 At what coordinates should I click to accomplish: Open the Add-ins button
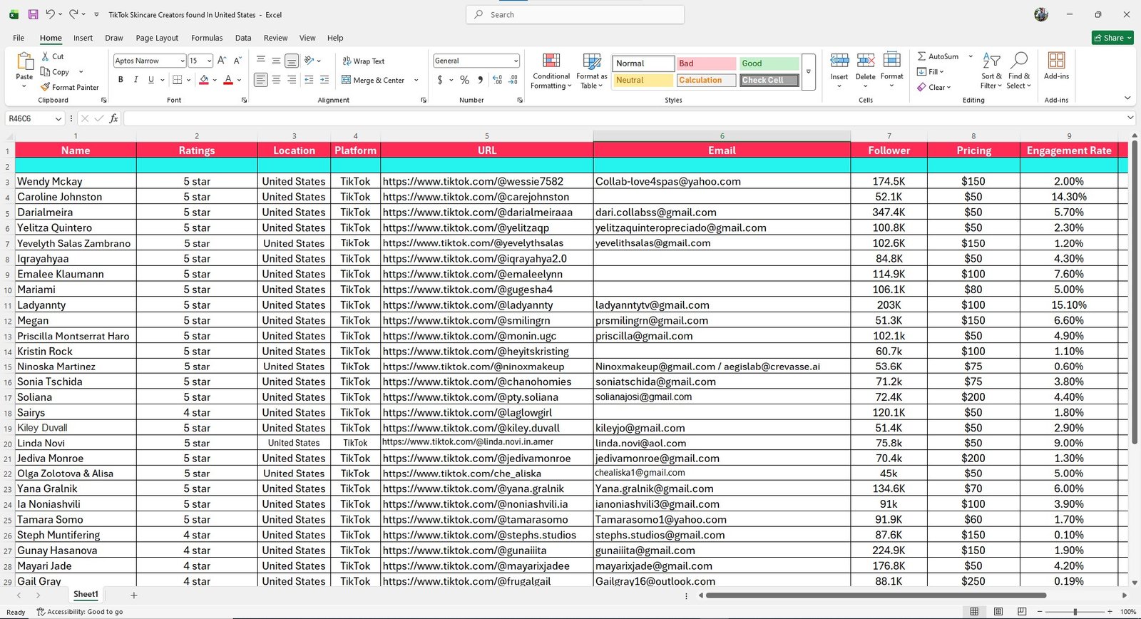1056,66
